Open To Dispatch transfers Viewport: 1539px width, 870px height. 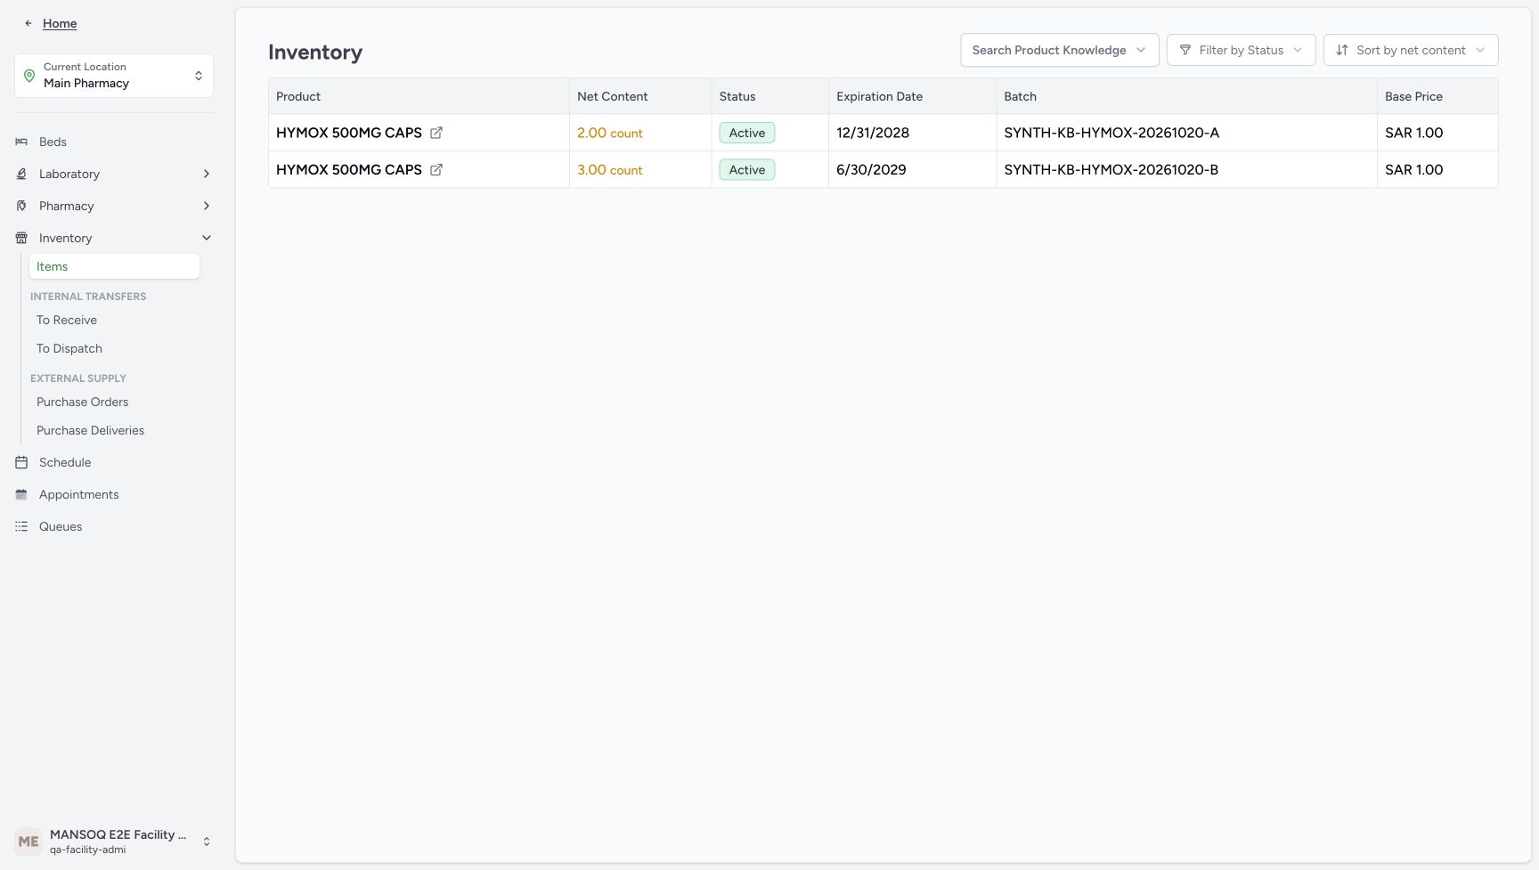[69, 348]
